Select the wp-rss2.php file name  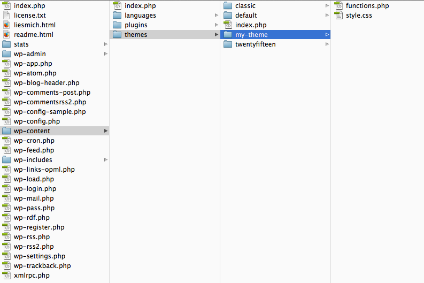point(34,247)
